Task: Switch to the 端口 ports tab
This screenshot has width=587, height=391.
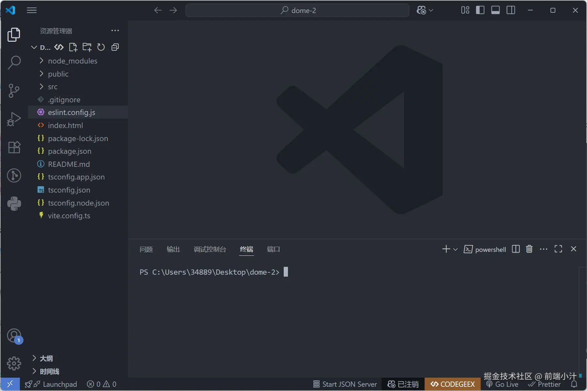Action: click(x=273, y=250)
